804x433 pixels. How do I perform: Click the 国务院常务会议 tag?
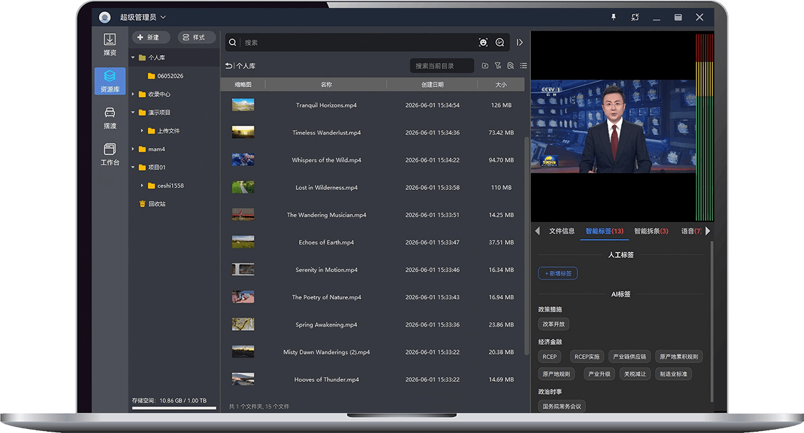tap(562, 406)
